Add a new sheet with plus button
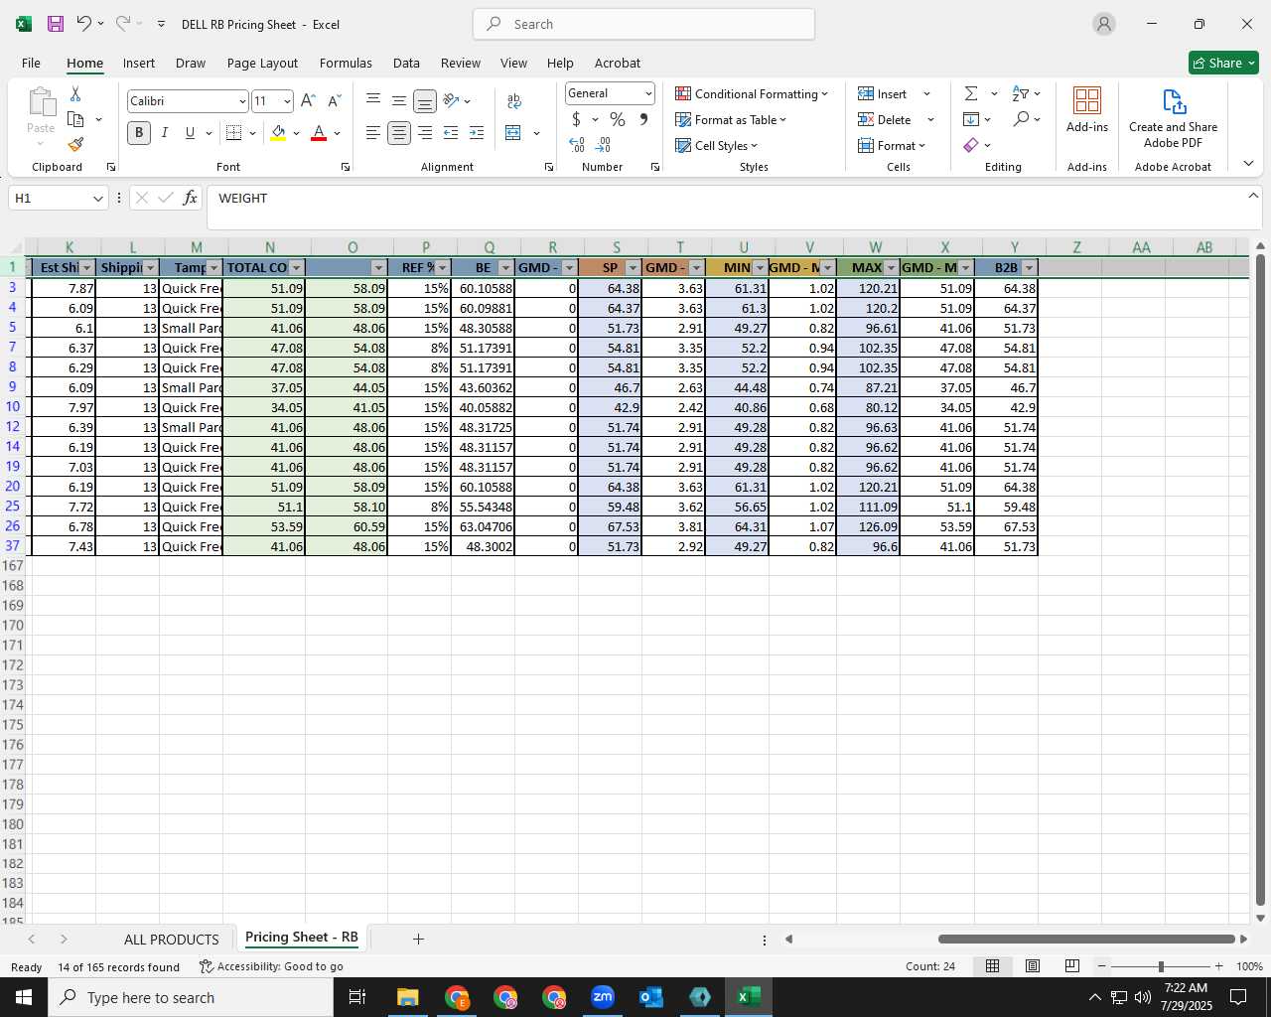Viewport: 1271px width, 1017px height. (x=418, y=939)
